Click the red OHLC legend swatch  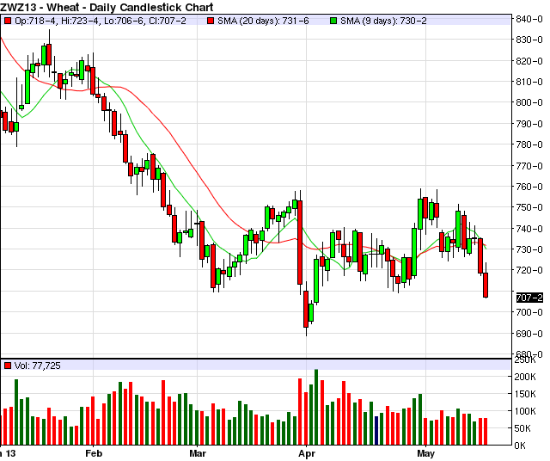[8, 21]
